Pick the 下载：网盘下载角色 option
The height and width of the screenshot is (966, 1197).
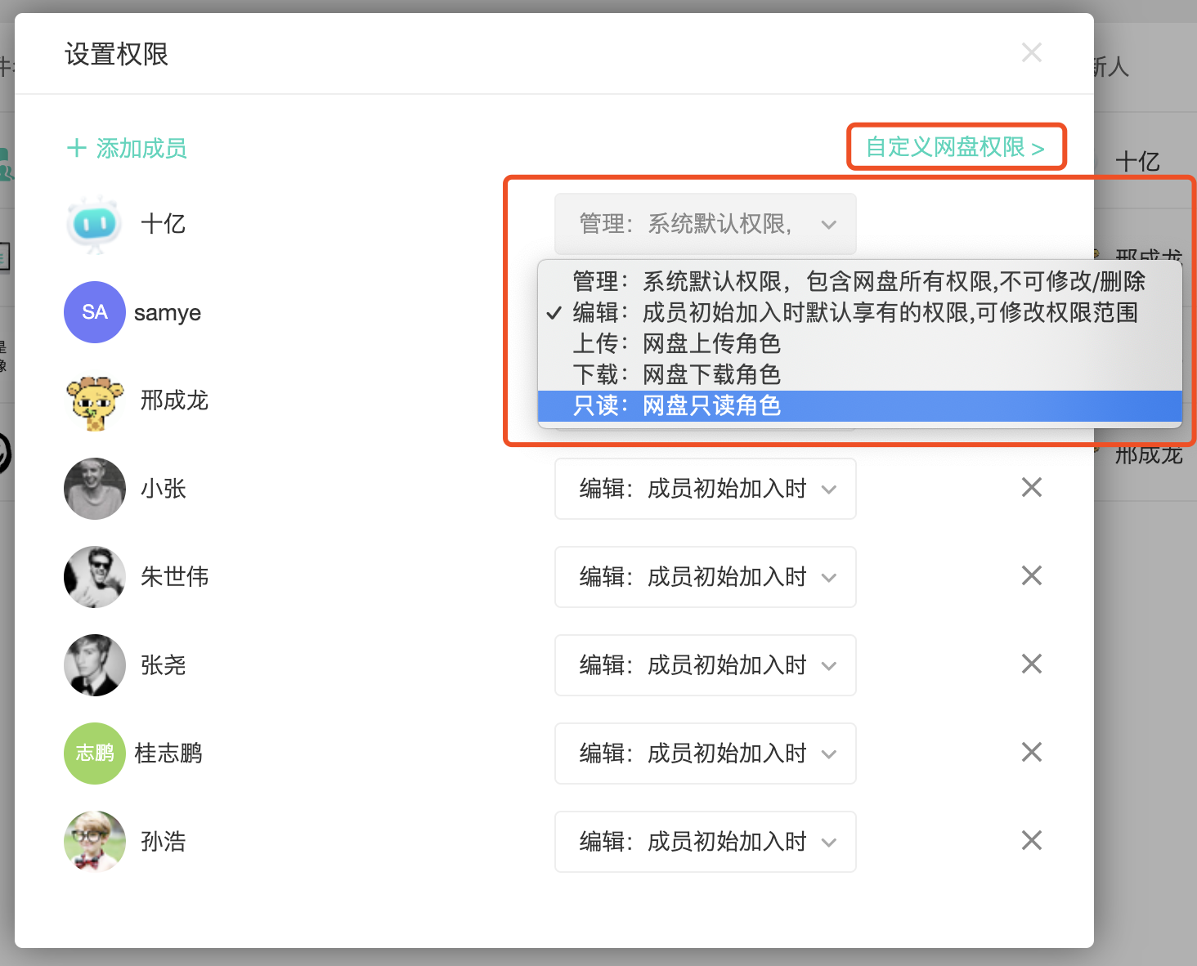point(859,374)
